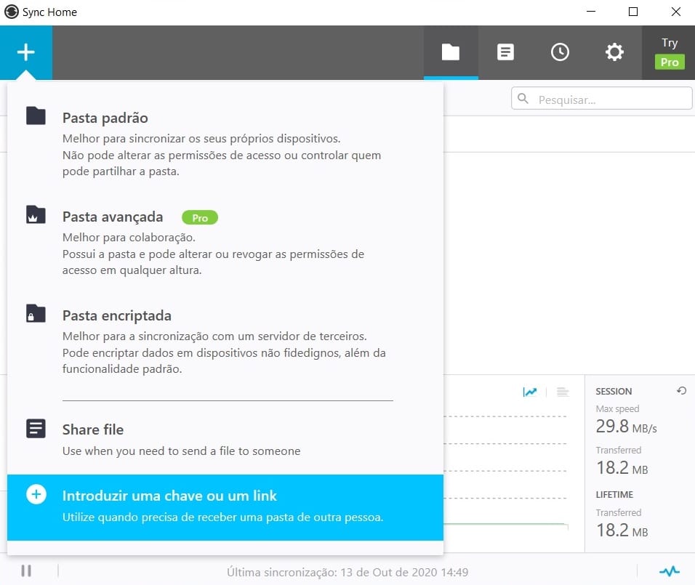Screen dimensions: 695x585
Task: Click Última sincronização status text
Action: point(347,572)
